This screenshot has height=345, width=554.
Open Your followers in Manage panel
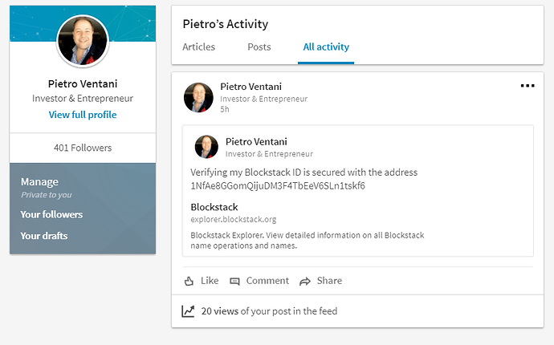(51, 214)
